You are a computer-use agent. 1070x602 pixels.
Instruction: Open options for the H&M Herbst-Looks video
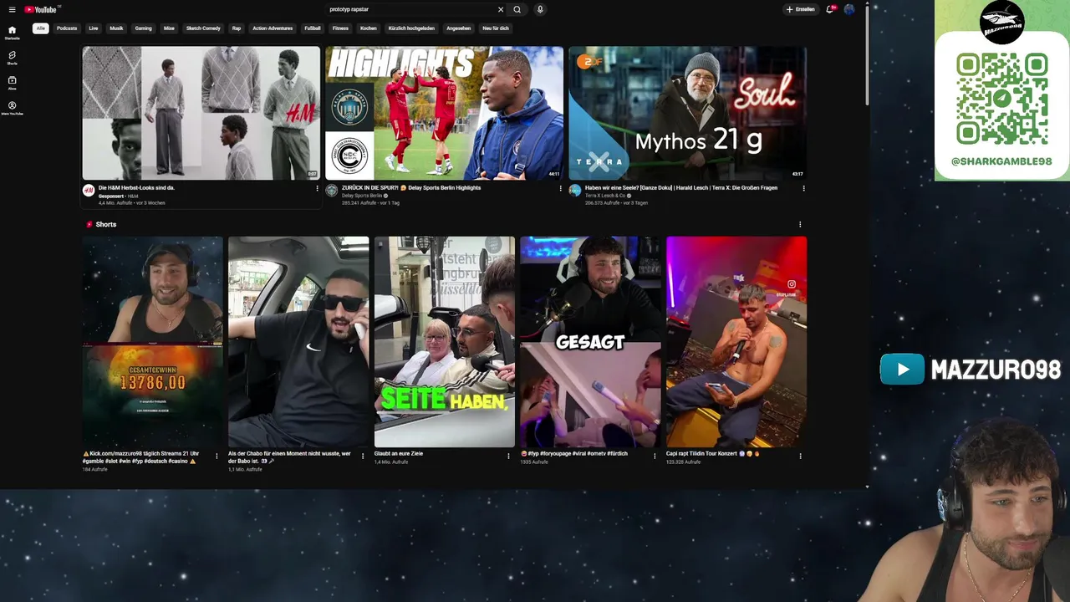pos(317,188)
